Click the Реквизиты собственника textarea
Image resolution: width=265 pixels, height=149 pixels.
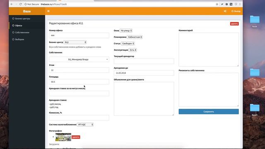[x=209, y=89]
